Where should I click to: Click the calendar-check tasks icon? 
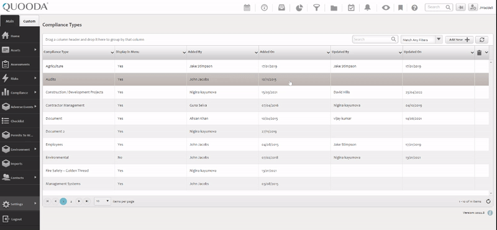[351, 7]
